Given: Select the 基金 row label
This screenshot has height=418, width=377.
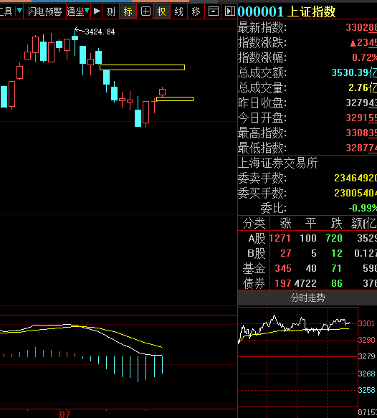Looking at the screenshot, I should pyautogui.click(x=254, y=268).
